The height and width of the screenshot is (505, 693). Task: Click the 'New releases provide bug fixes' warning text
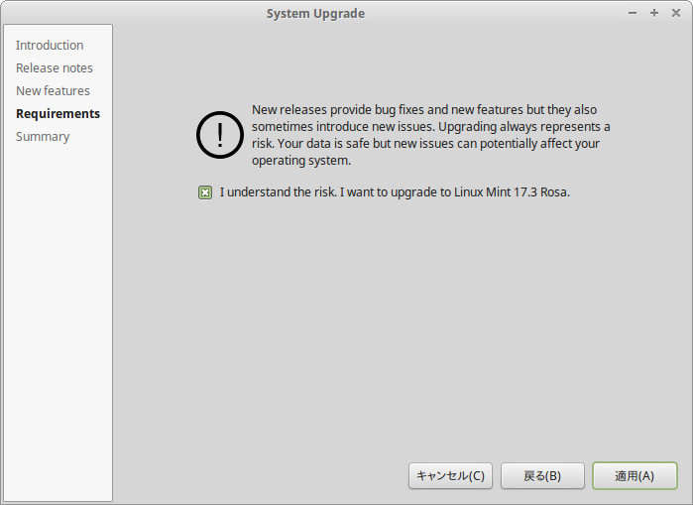pos(431,135)
